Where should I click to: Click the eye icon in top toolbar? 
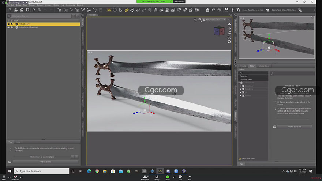[226, 10]
